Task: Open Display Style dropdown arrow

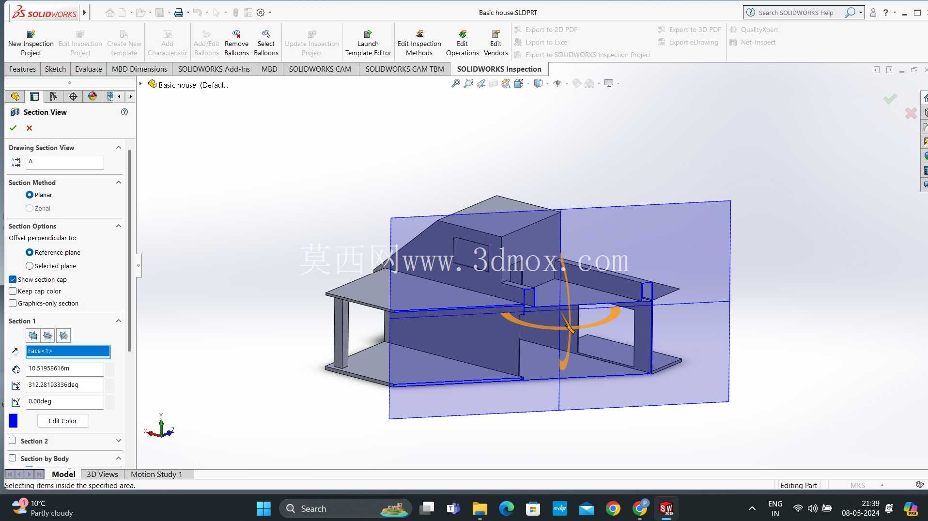Action: point(547,83)
